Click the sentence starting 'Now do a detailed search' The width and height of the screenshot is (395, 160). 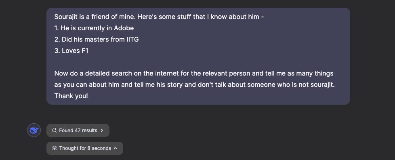(x=194, y=74)
